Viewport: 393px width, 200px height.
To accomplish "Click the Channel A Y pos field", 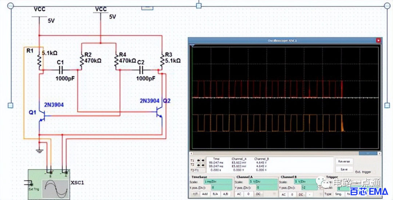I will [x=267, y=188].
